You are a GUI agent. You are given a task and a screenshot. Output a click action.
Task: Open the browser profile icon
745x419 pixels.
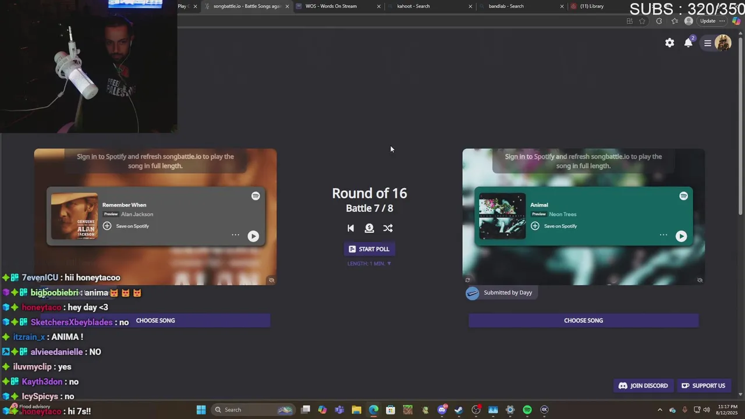click(x=689, y=21)
